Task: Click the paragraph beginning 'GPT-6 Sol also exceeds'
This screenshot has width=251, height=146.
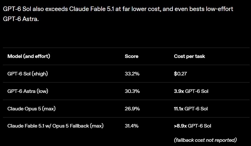Action: 118,14
